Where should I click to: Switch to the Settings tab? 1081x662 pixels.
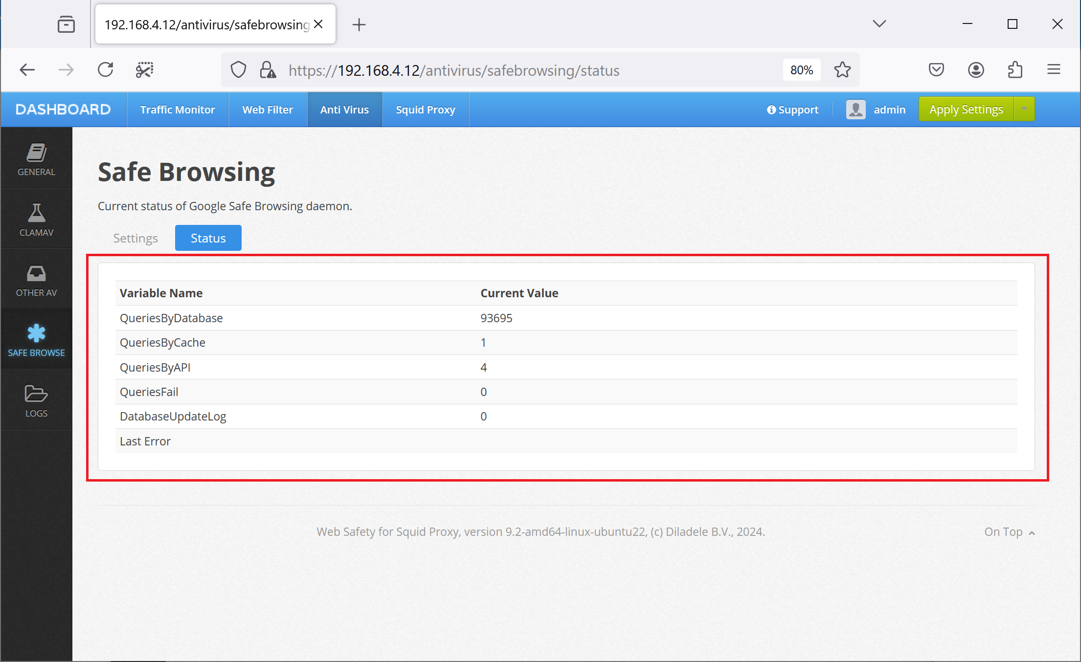[135, 238]
